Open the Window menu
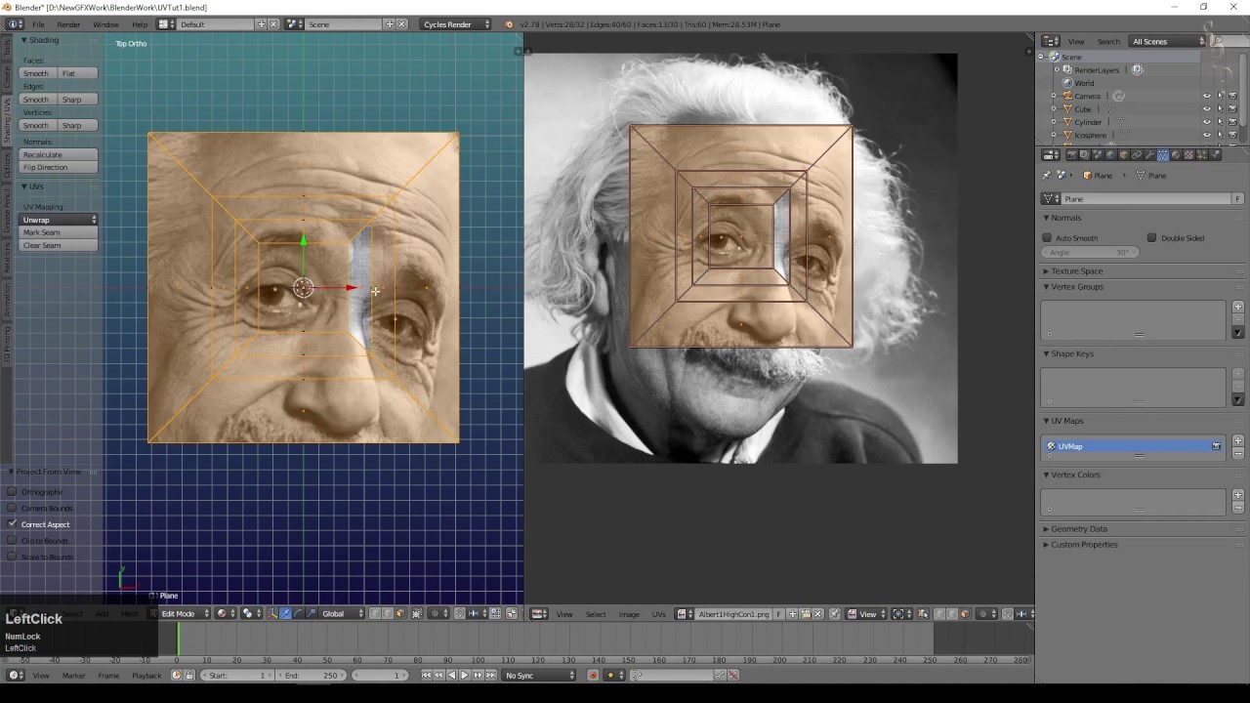This screenshot has width=1250, height=703. click(x=105, y=24)
